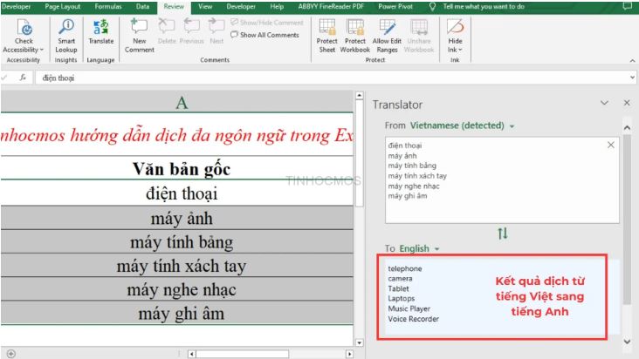The width and height of the screenshot is (639, 359).
Task: Click the Translate button in ribbon
Action: [100, 31]
